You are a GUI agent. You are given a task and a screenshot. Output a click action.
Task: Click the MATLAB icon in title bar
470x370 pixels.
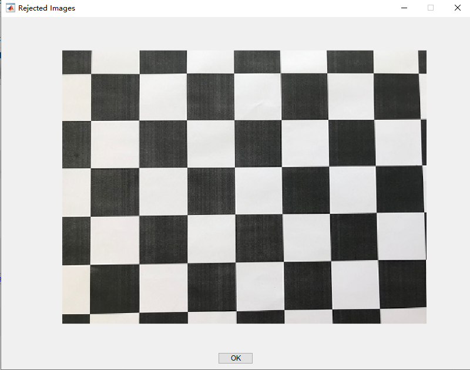point(11,8)
